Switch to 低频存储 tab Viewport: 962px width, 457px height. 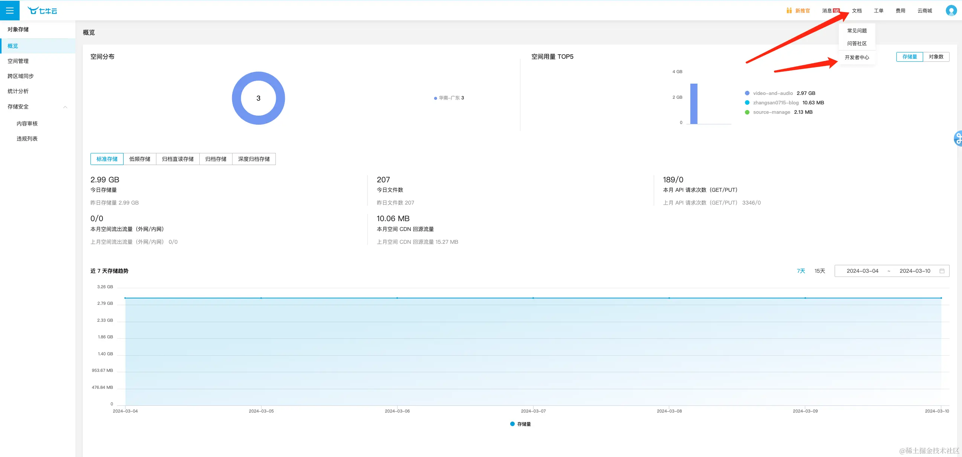click(139, 159)
